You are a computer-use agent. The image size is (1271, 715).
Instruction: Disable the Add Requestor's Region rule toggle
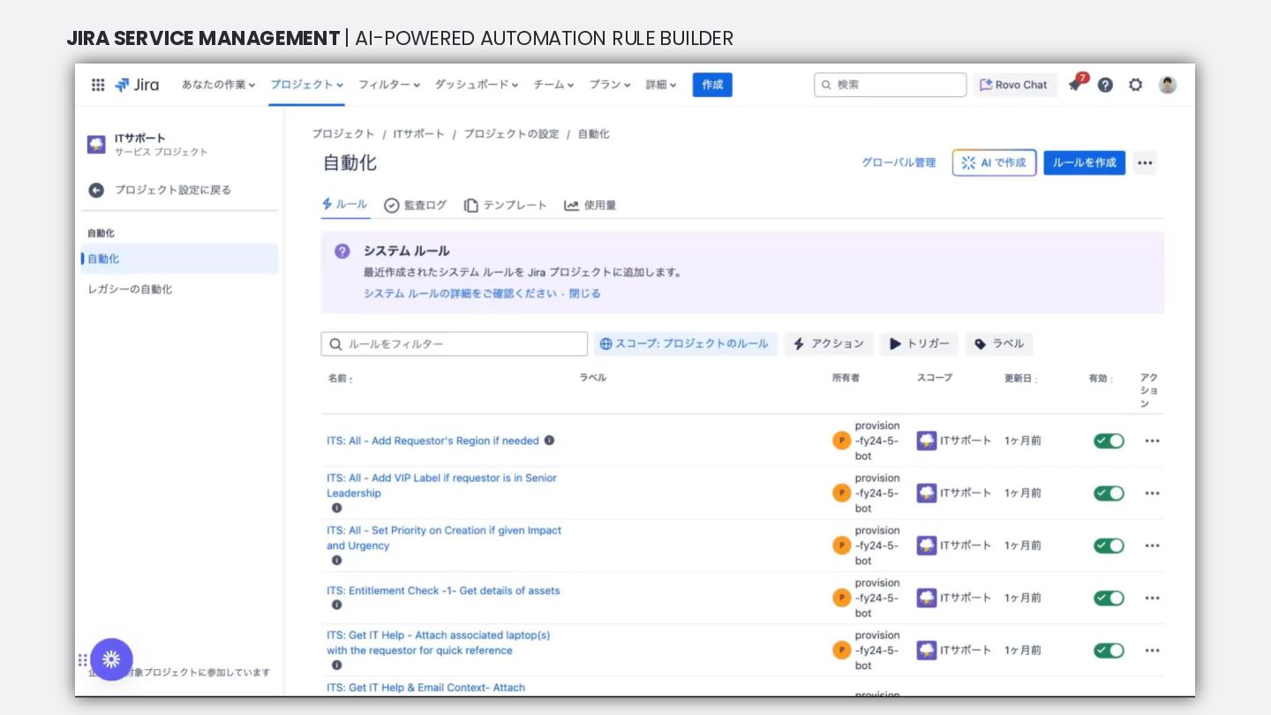point(1109,440)
